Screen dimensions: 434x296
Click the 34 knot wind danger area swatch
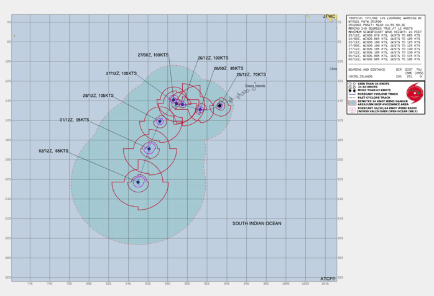point(352,102)
